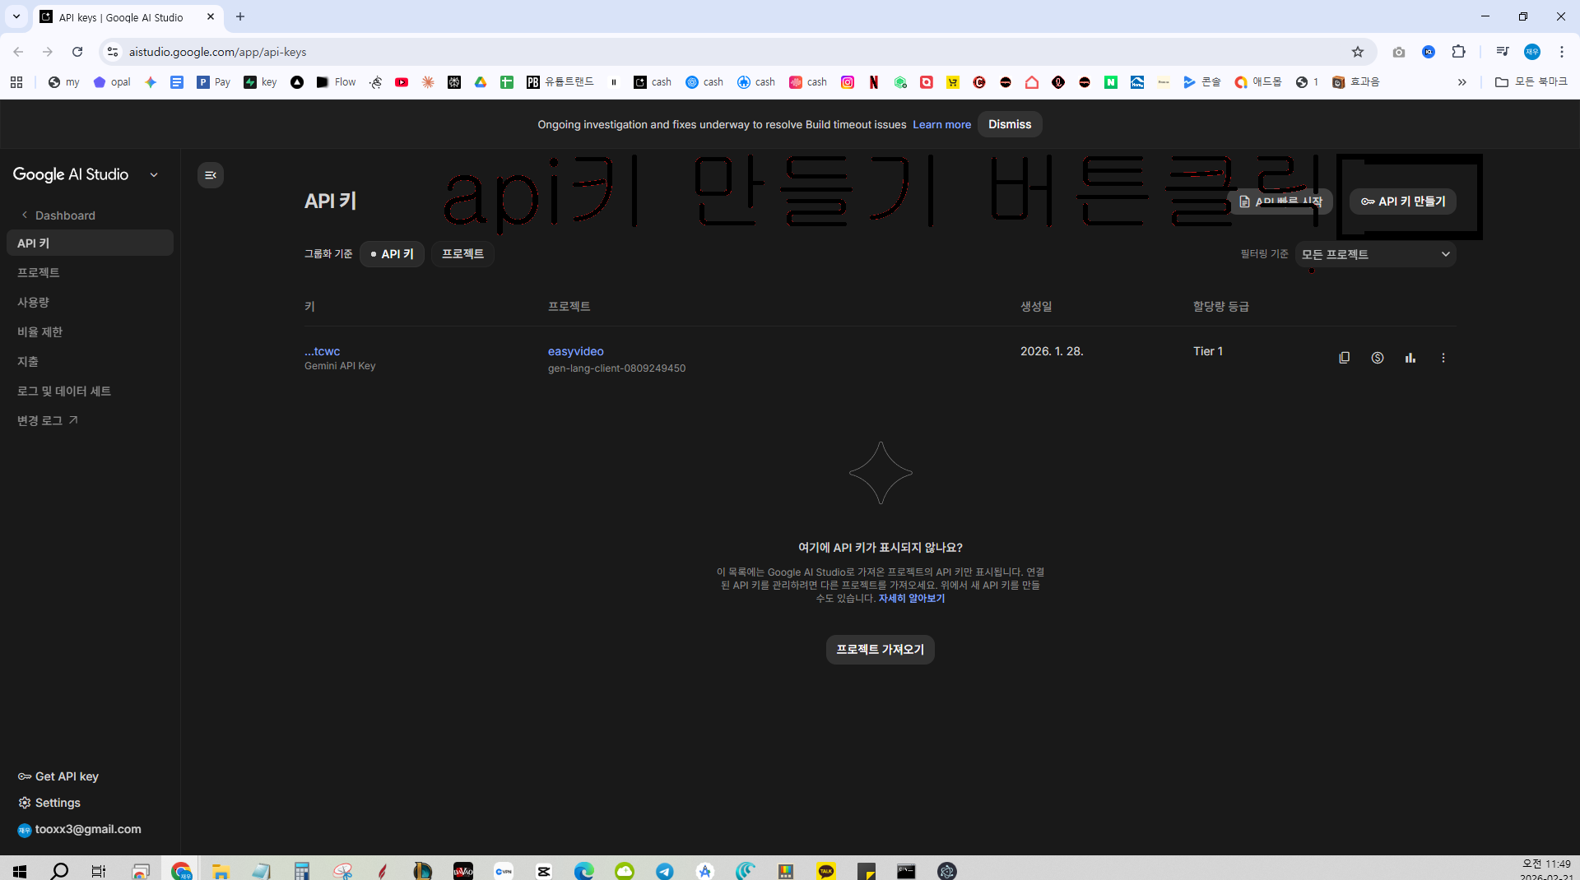
Task: Go back in browser history
Action: tap(18, 52)
